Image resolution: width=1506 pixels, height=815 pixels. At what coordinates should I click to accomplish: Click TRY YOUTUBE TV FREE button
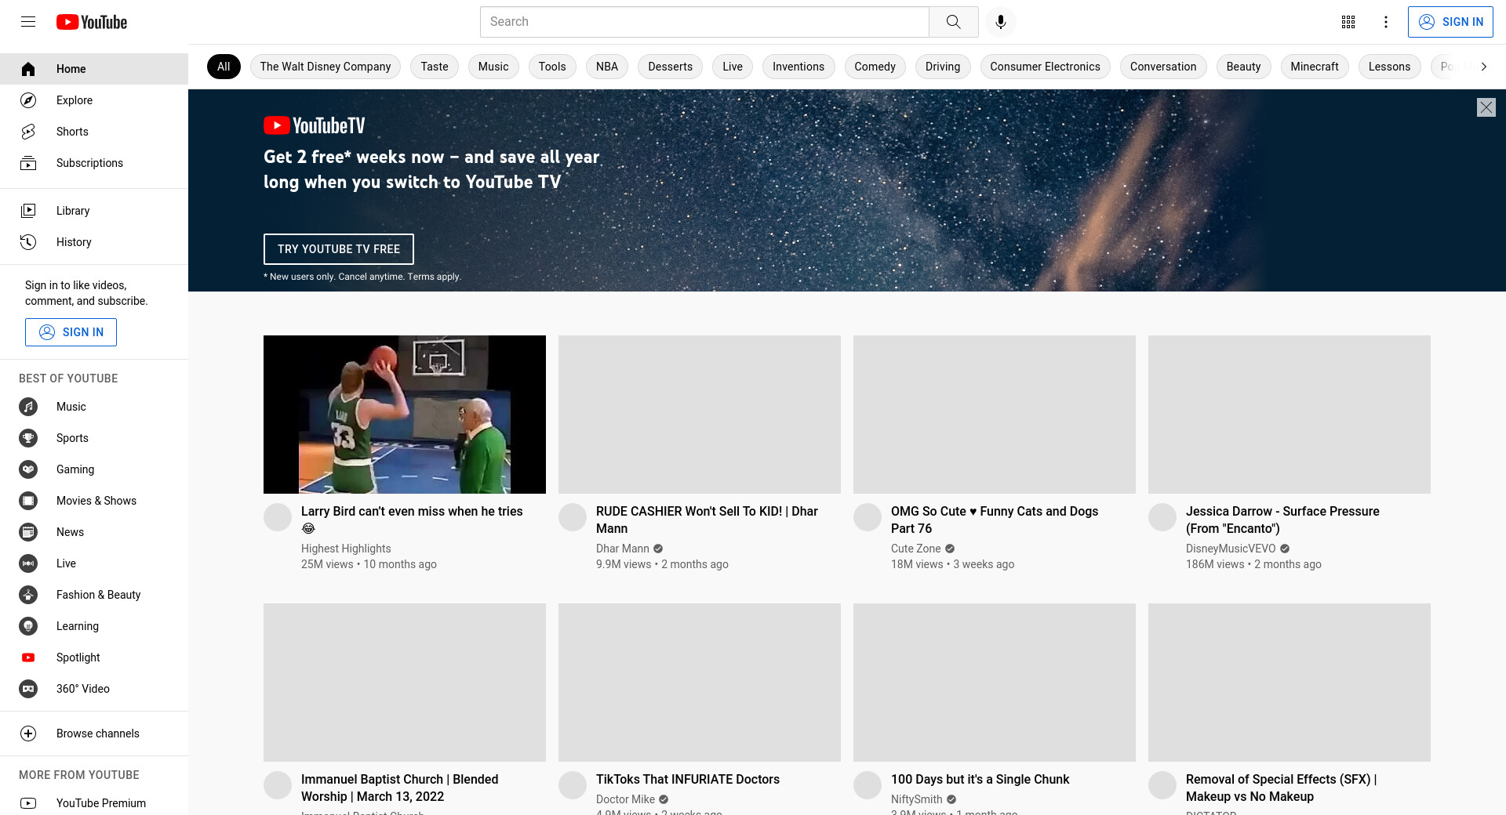339,249
